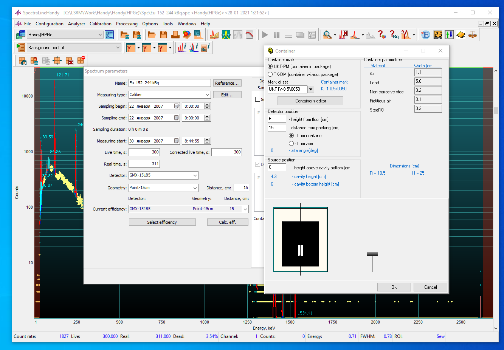Click the magnifying glass search icon
The image size is (504, 350).
[x=327, y=35]
